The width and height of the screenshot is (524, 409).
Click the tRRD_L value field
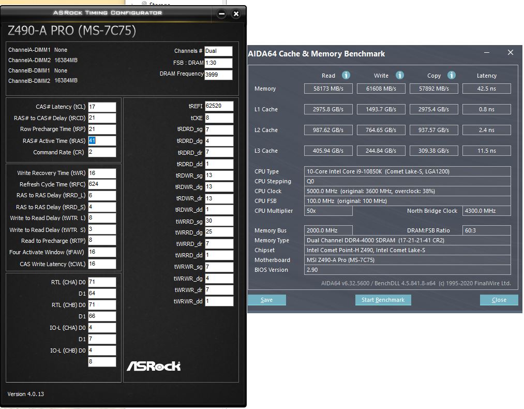coord(102,196)
